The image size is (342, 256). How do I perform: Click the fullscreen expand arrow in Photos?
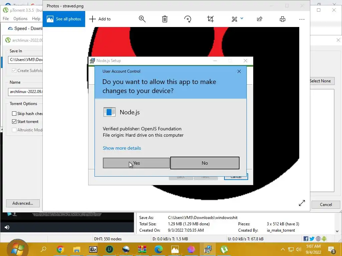click(x=302, y=203)
